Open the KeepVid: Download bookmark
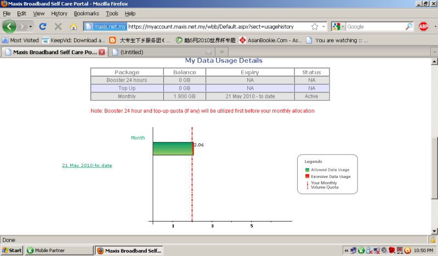This screenshot has width=438, height=256. click(x=74, y=40)
